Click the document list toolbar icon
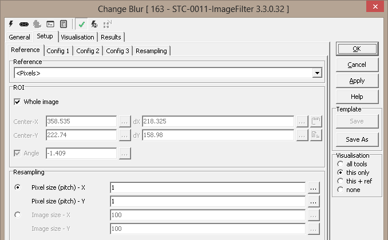388x240 pixels. click(x=63, y=25)
